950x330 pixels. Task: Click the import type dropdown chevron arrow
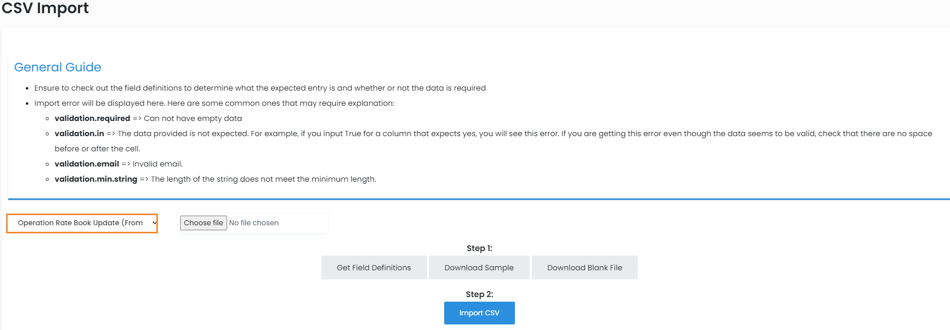point(154,223)
